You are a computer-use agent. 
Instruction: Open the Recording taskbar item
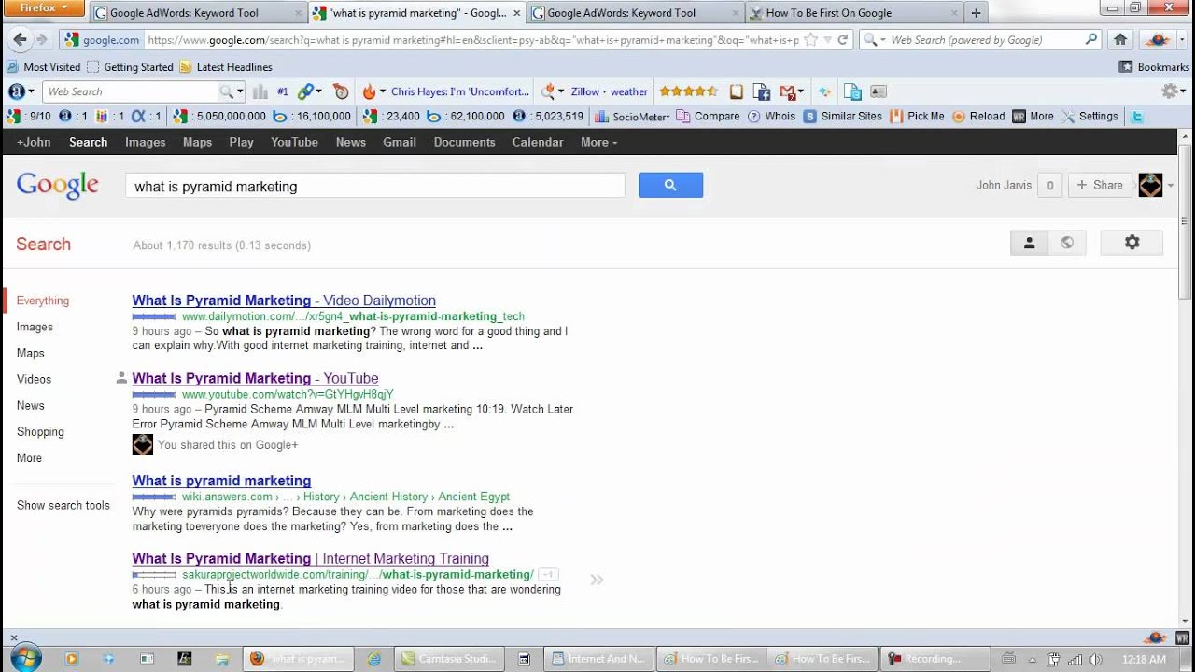click(935, 658)
